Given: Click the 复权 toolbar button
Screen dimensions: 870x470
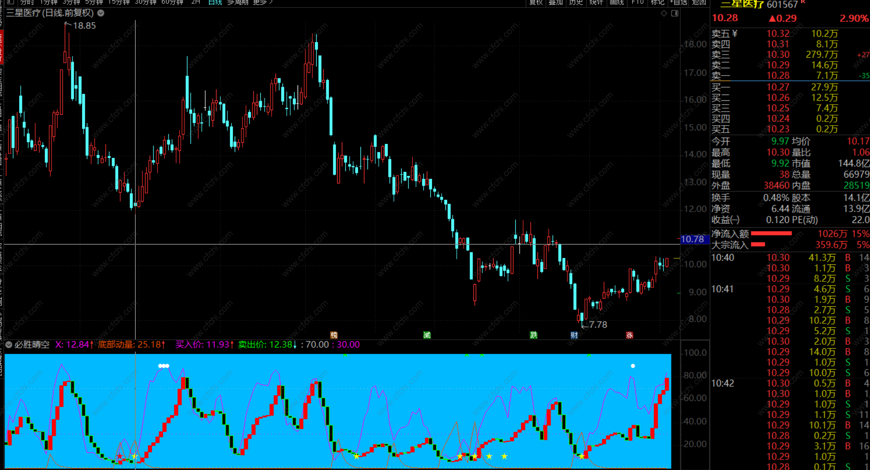Looking at the screenshot, I should (x=536, y=2).
